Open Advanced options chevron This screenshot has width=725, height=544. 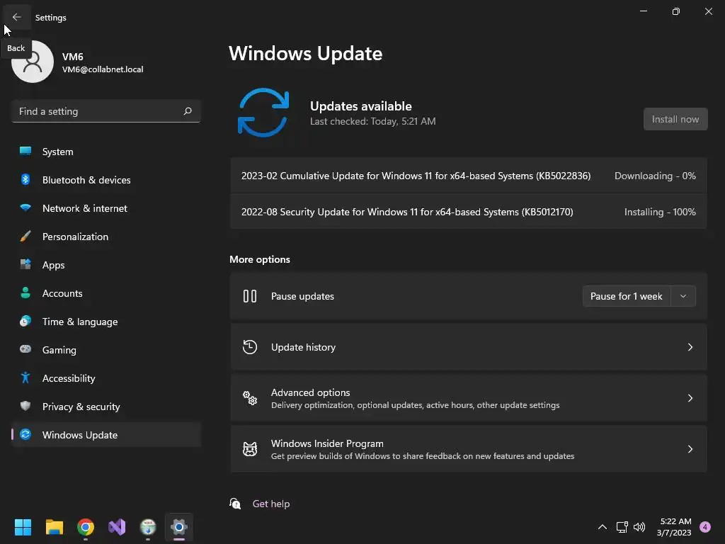[690, 398]
